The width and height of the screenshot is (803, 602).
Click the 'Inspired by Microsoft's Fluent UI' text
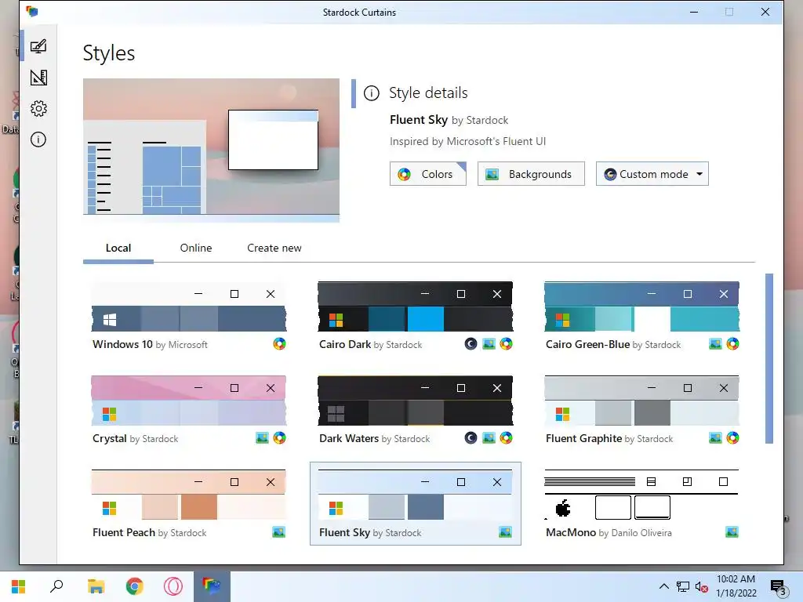[x=467, y=141]
